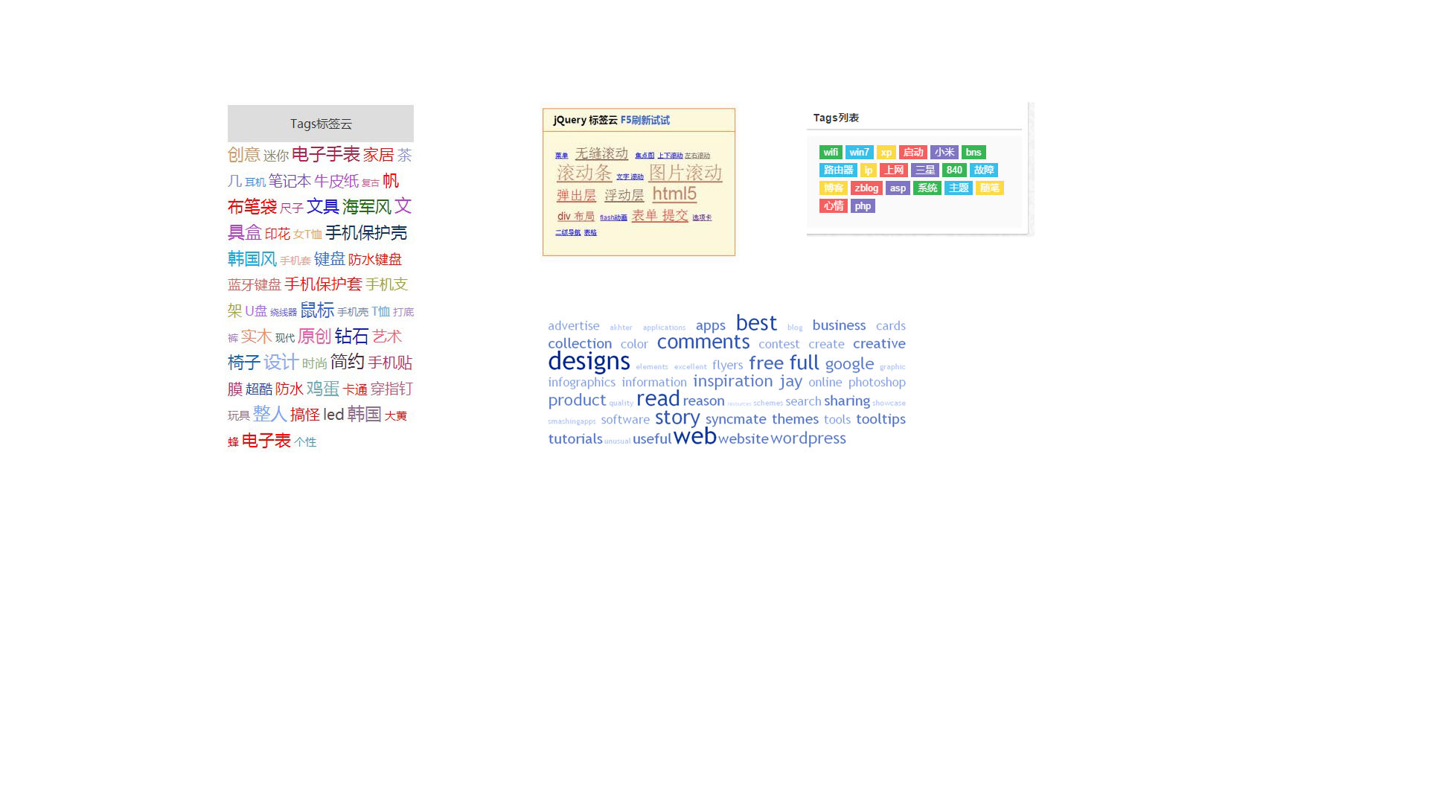Click the 韩国风 tag
This screenshot has width=1429, height=804.
click(252, 259)
